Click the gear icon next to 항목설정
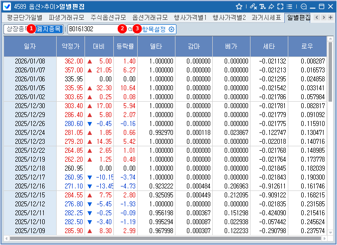The image size is (337, 245). tap(171, 29)
